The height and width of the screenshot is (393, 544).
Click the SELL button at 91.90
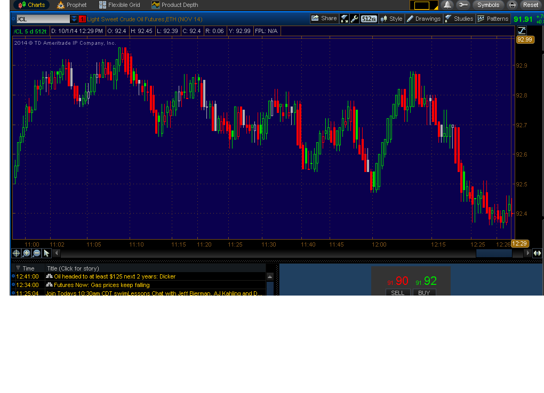pyautogui.click(x=397, y=292)
